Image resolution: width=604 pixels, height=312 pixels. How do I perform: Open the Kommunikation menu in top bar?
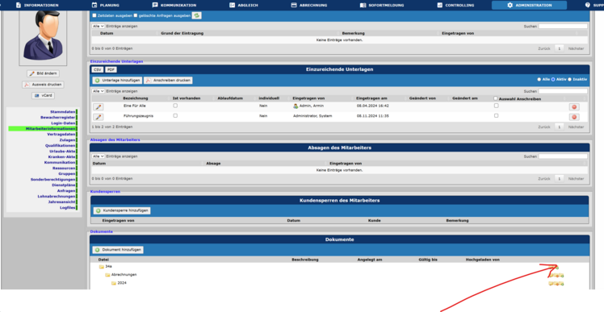(x=174, y=5)
